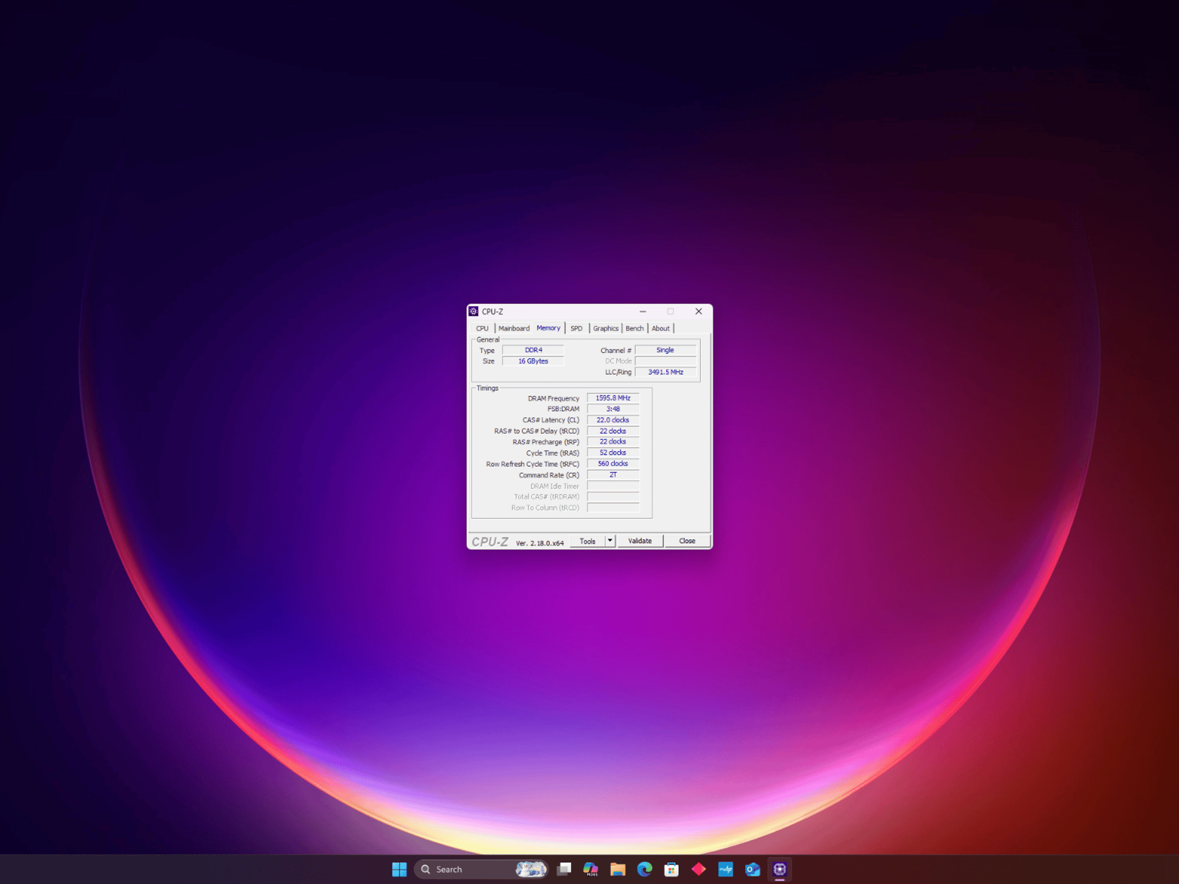
Task: Click the empty DRAM Idle Timer field
Action: click(613, 486)
